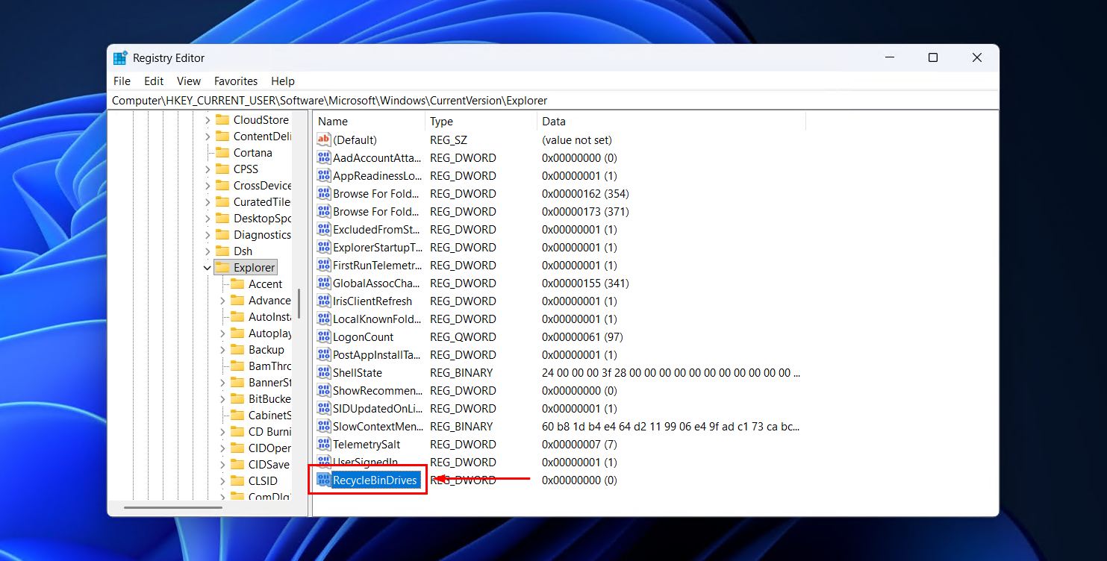Click the ShellState binary value icon

point(323,372)
